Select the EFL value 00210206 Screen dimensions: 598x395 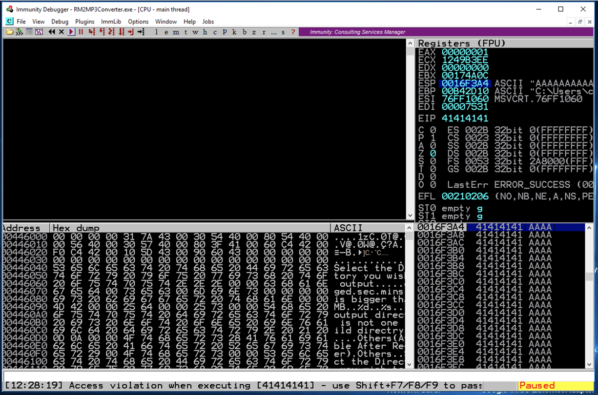pos(465,196)
